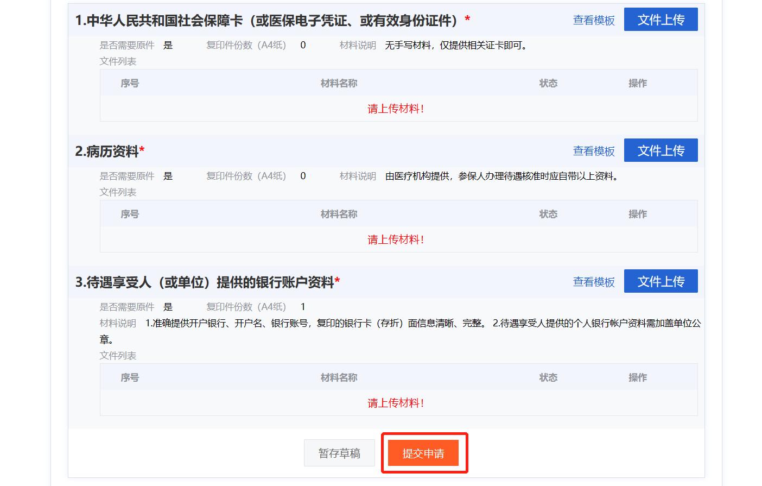Click 暂存草稿 to save a draft
The height and width of the screenshot is (486, 762).
339,453
